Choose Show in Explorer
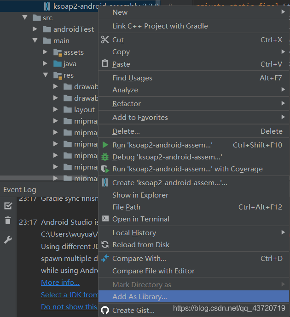Image resolution: width=290 pixels, height=317 pixels. point(194,195)
